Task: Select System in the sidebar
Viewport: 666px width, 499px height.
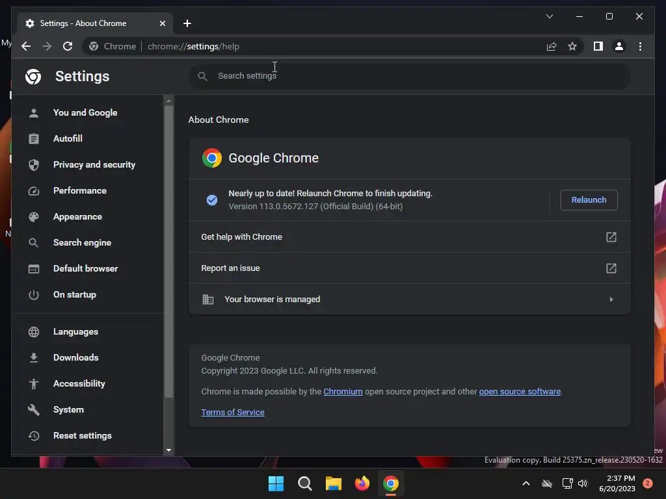Action: [x=68, y=409]
